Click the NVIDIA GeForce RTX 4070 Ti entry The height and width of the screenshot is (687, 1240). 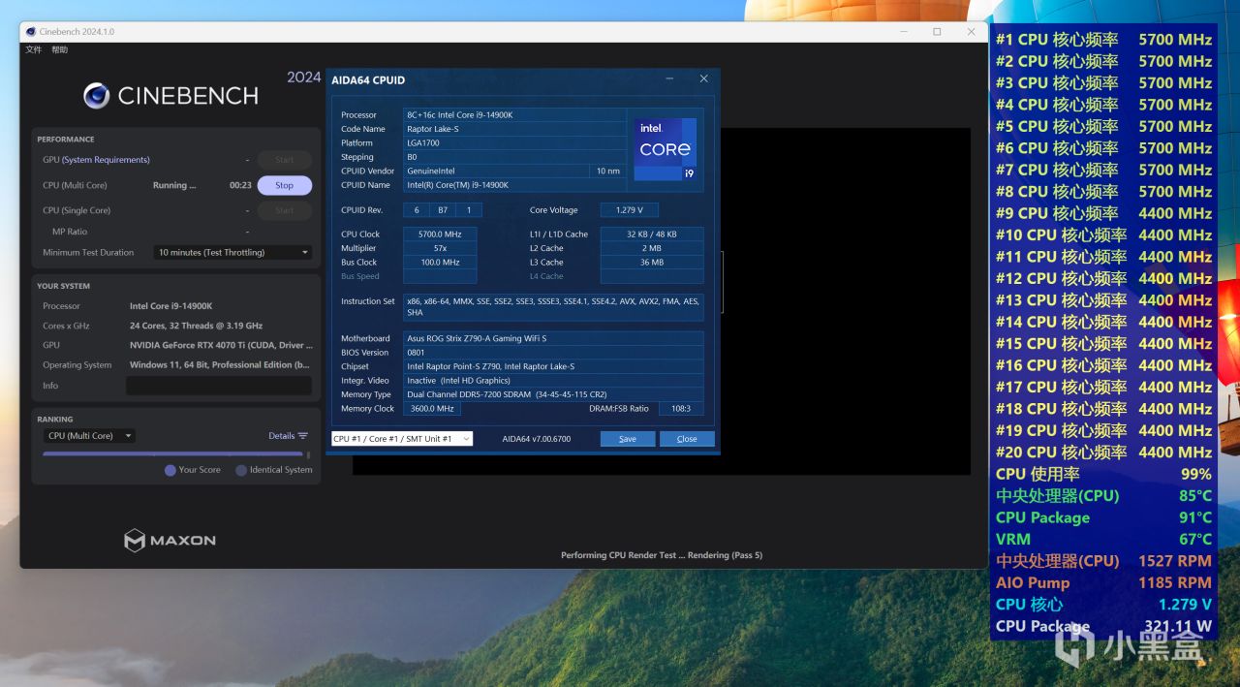pos(219,345)
